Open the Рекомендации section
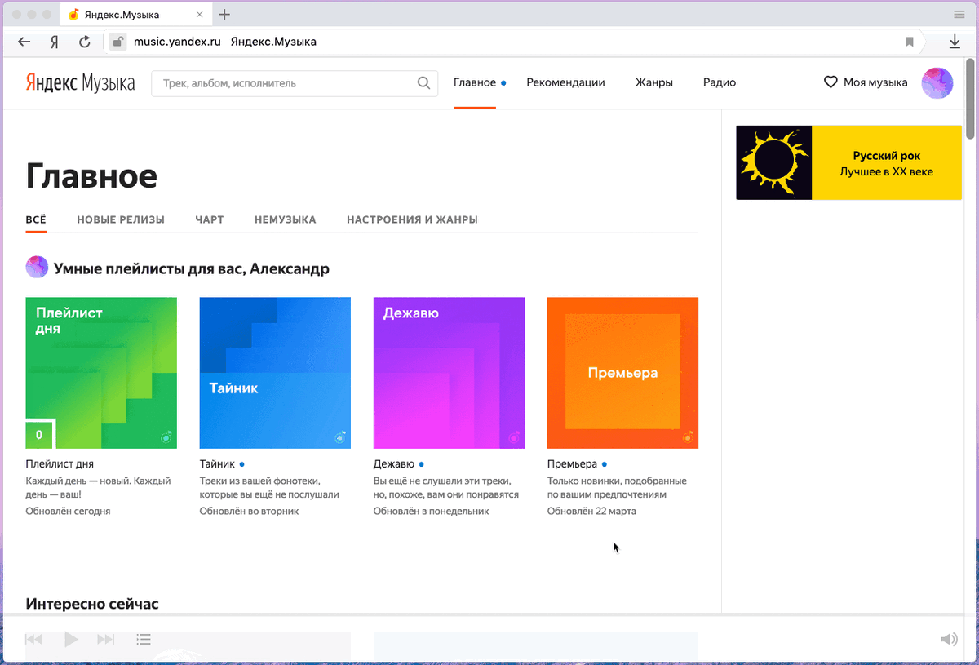The height and width of the screenshot is (665, 979). tap(565, 82)
